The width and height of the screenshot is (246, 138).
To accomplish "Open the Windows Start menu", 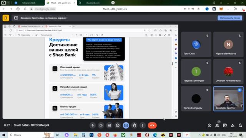I will click(x=4, y=135).
